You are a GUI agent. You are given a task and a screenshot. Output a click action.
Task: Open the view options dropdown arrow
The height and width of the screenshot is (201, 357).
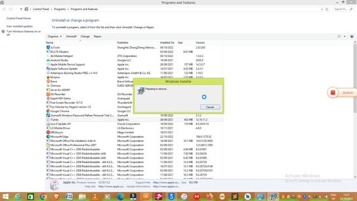(x=345, y=36)
